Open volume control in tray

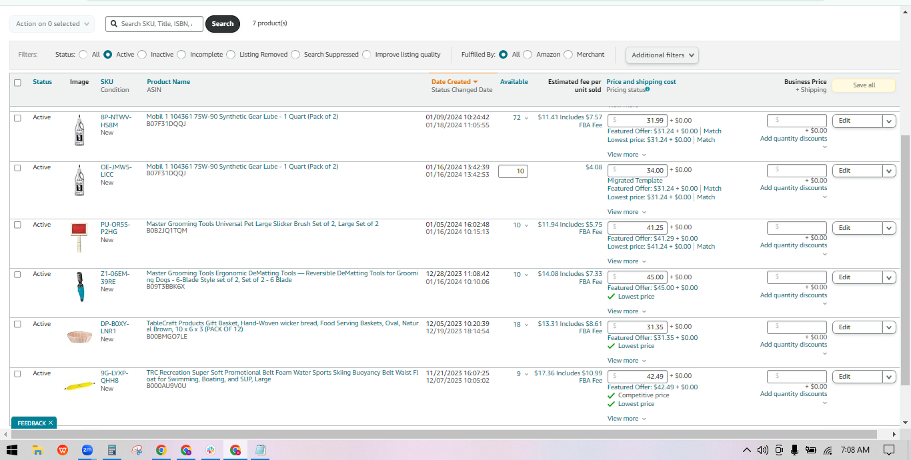[x=763, y=450]
